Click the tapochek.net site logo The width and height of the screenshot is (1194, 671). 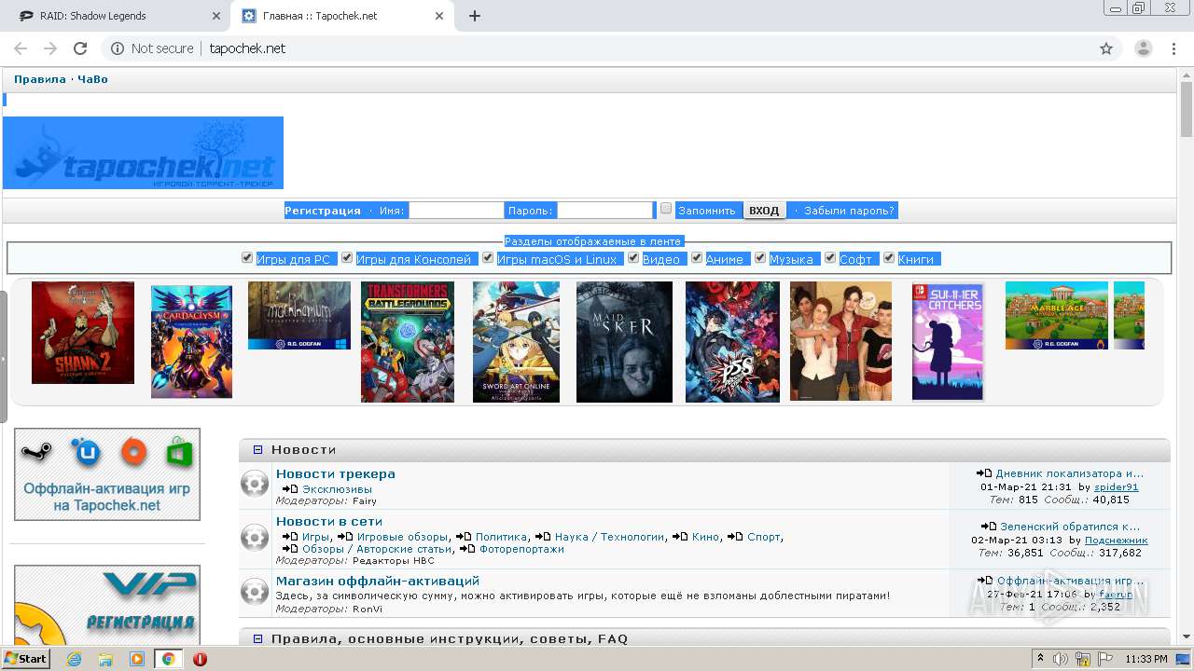[144, 153]
